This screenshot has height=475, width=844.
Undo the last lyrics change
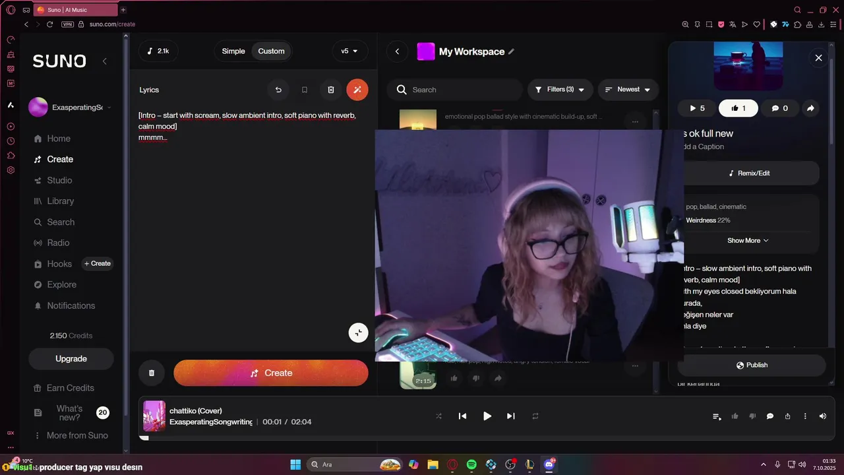pos(278,90)
